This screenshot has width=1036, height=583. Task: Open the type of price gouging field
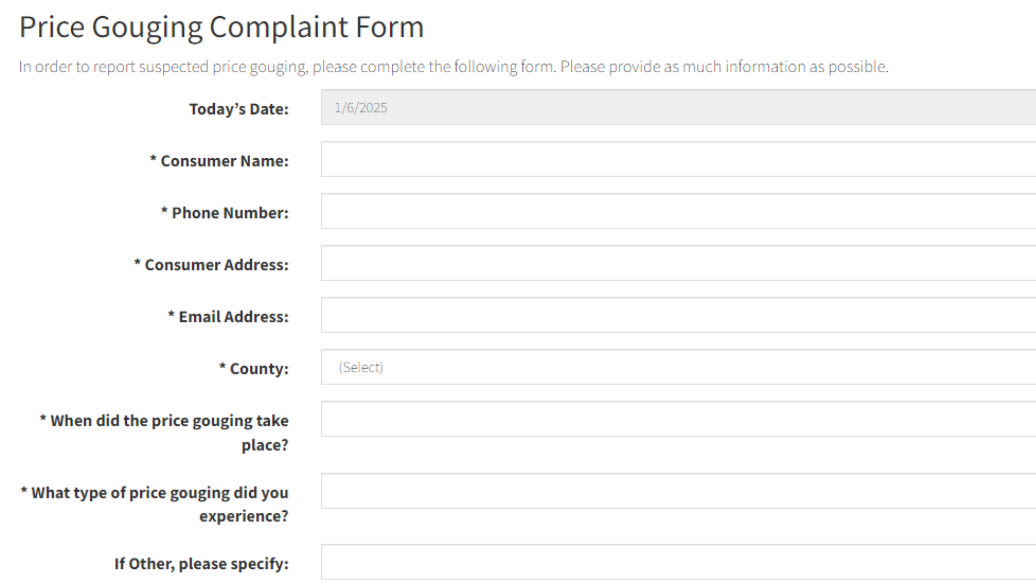pyautogui.click(x=678, y=491)
